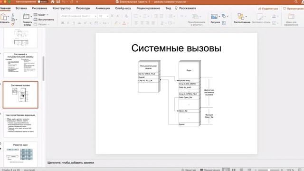
Task: Toggle the Автосохранение switch
Action: tap(42, 2)
